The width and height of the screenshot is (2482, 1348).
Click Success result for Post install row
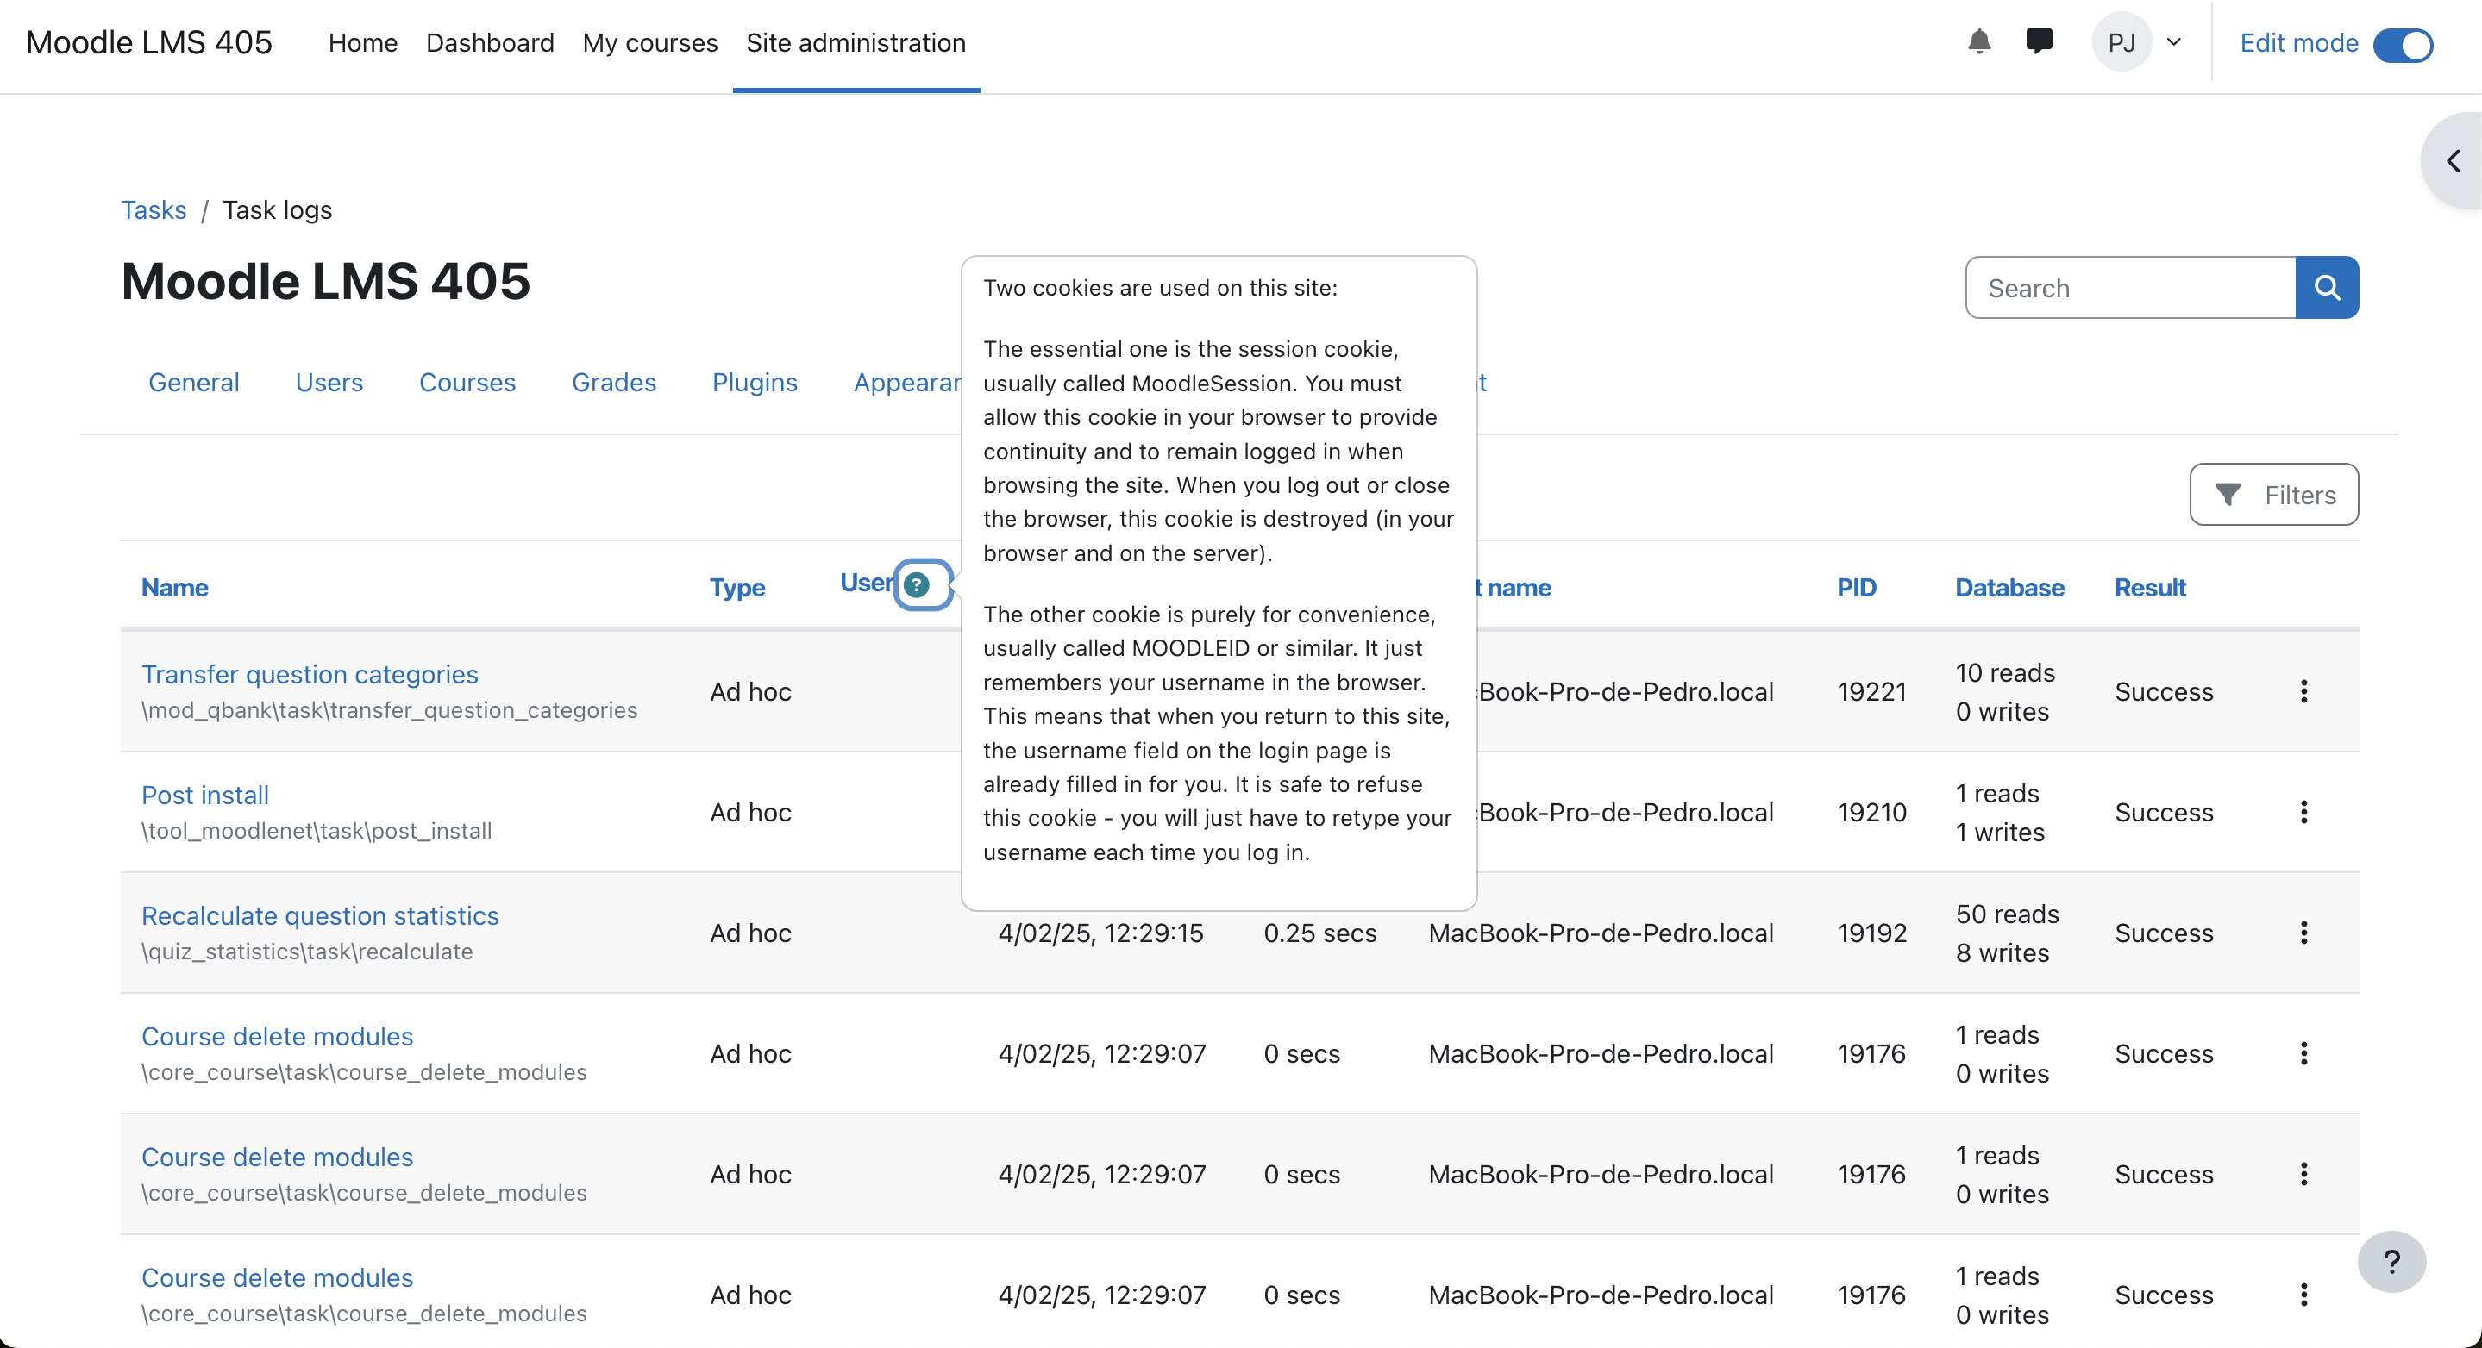pos(2164,812)
